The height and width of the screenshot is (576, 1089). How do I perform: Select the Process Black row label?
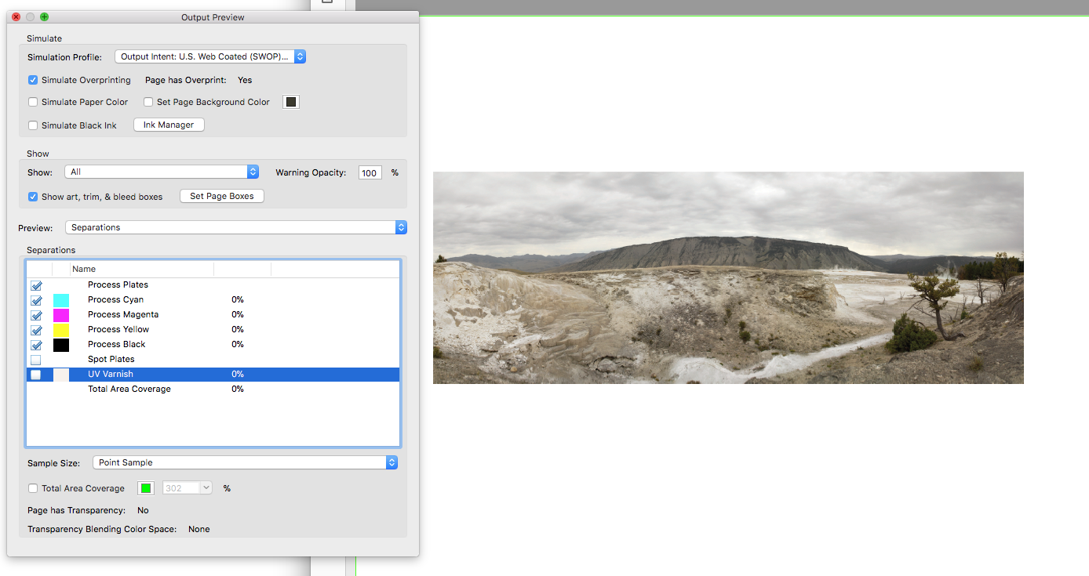coord(117,345)
